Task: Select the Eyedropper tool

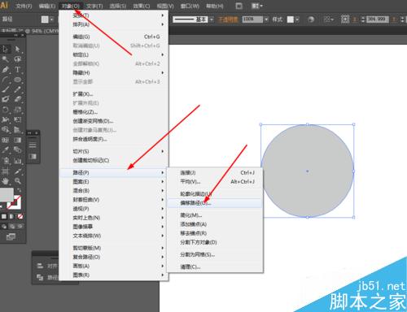Action: pos(5,150)
